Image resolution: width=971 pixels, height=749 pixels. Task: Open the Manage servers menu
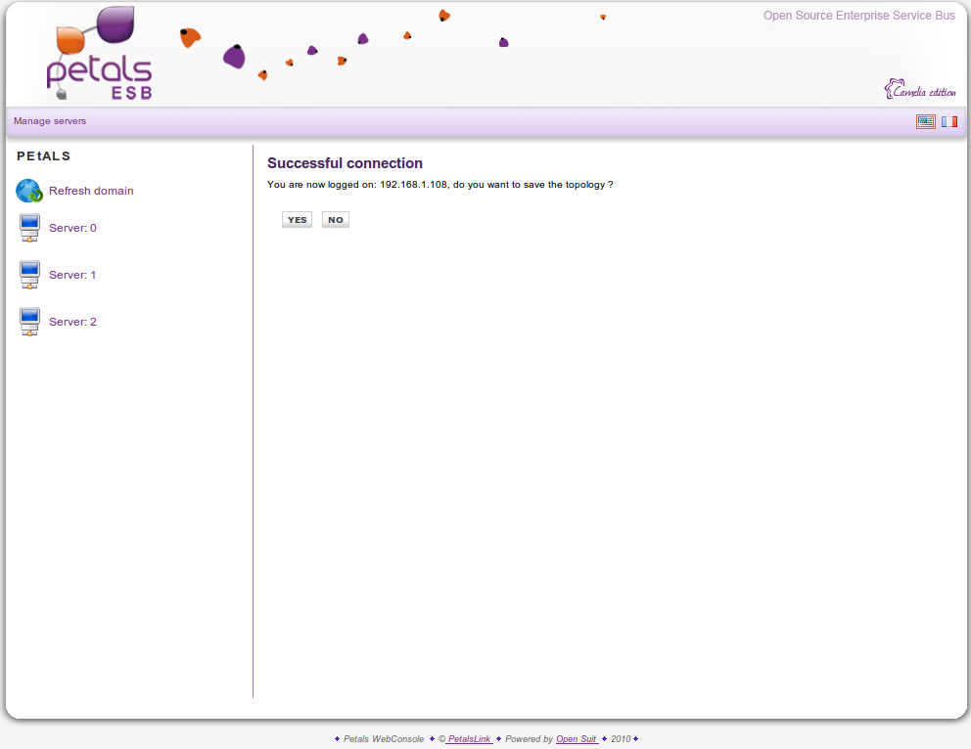tap(50, 121)
